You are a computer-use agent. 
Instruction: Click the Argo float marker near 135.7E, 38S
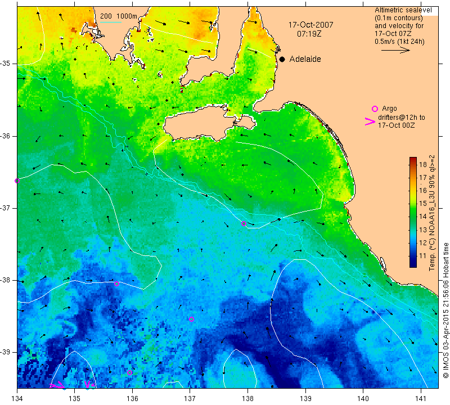coord(116,284)
